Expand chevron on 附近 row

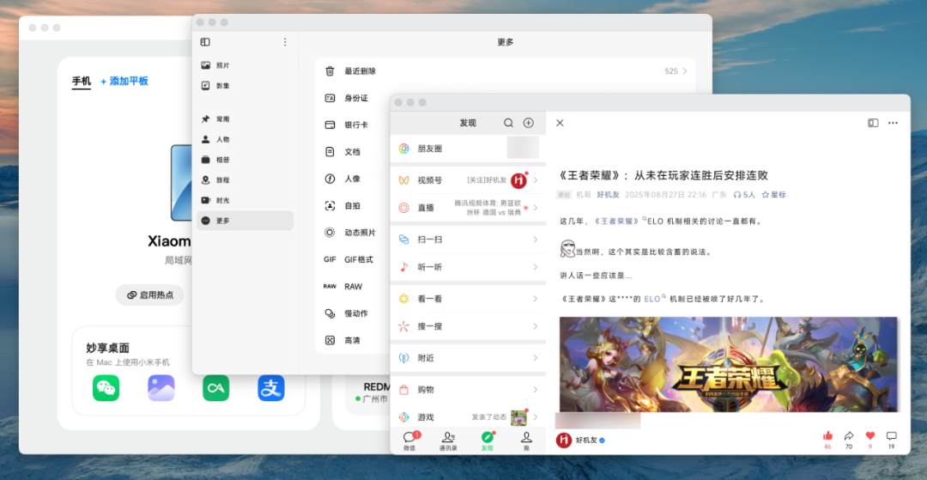pos(535,358)
